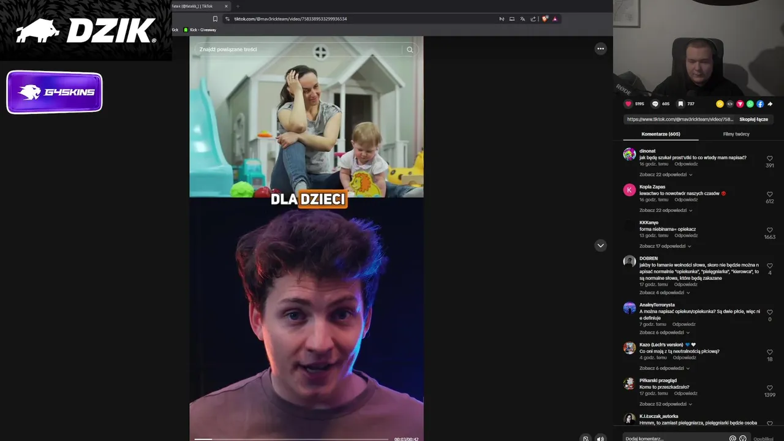Mute the video with the speaker icon
This screenshot has width=784, height=441.
click(600, 439)
